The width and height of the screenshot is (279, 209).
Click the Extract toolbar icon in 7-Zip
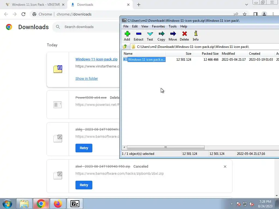click(138, 36)
